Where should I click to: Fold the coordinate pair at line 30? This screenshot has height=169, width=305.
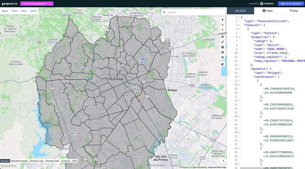click(239, 132)
